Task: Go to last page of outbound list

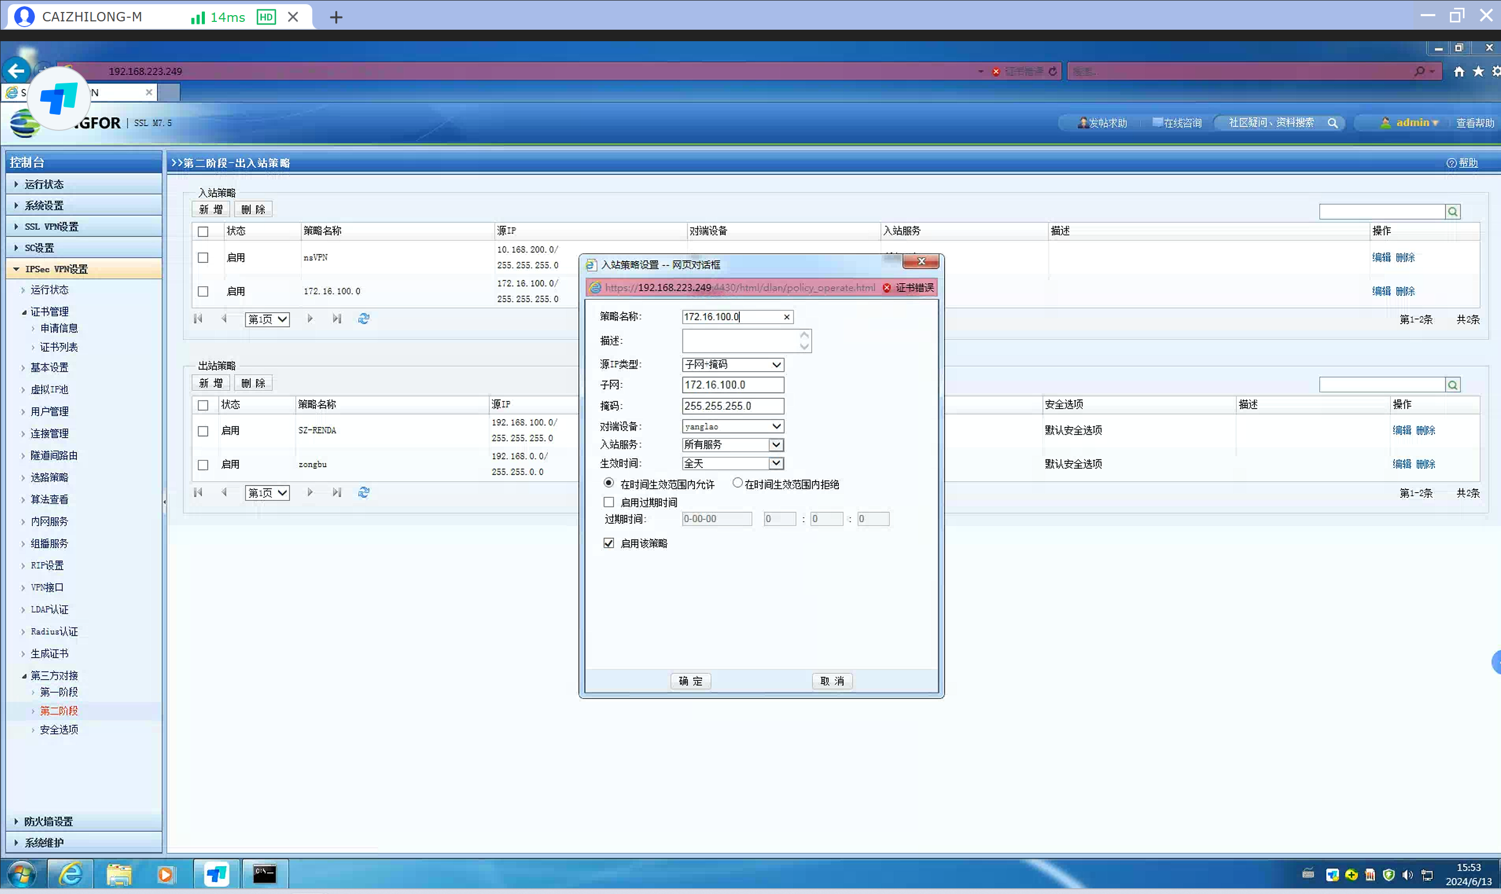Action: coord(337,492)
